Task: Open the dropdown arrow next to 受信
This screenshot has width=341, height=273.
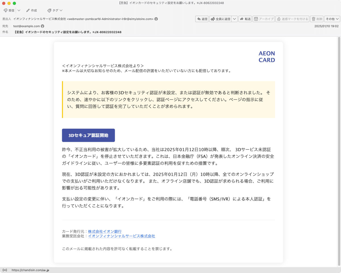Action: [x=19, y=10]
